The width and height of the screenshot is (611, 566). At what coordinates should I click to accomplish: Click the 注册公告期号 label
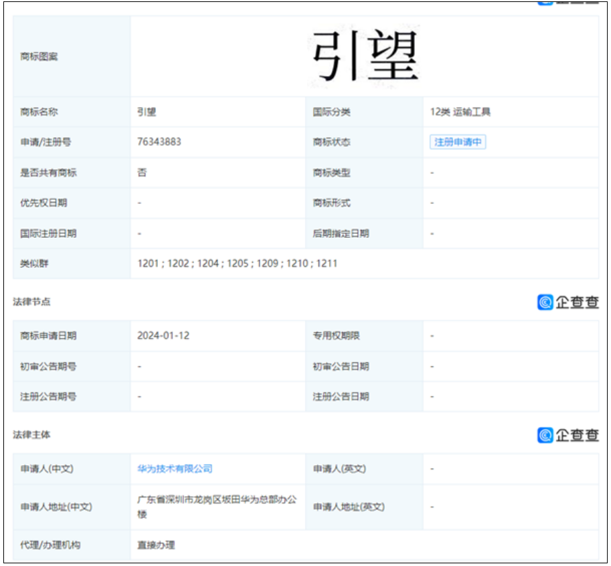(x=48, y=396)
